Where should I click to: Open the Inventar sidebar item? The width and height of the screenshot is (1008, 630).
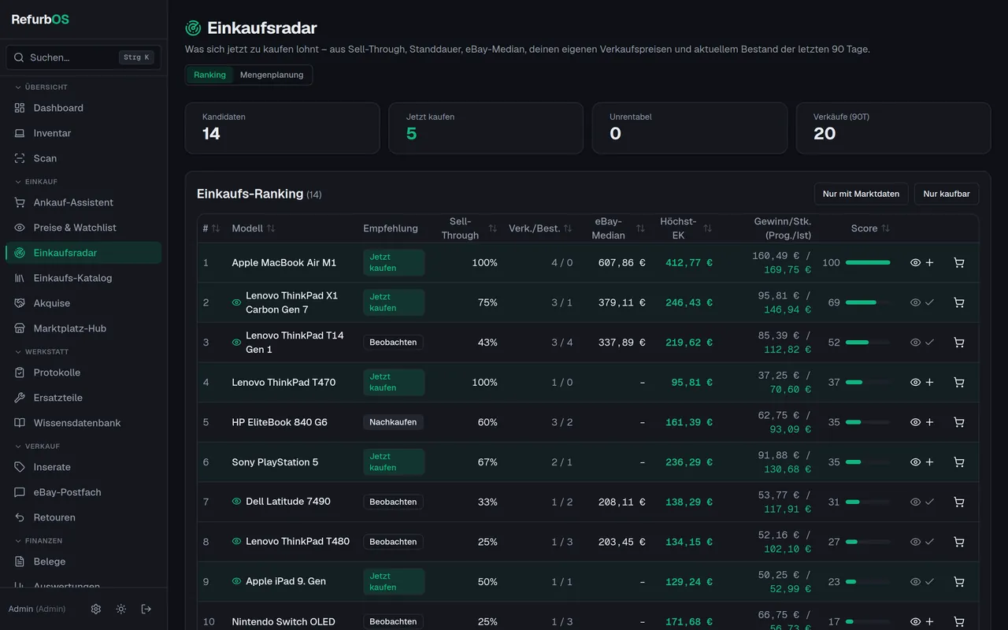[83, 133]
